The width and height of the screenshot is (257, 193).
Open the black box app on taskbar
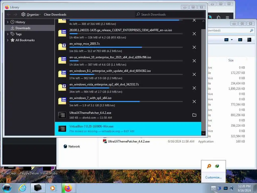point(38,188)
